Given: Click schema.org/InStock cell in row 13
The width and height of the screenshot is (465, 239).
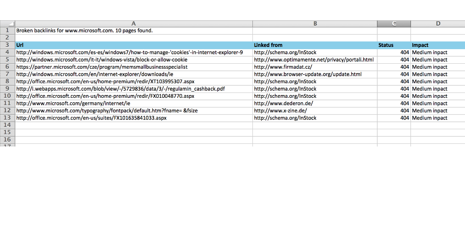Looking at the screenshot, I should pos(315,118).
